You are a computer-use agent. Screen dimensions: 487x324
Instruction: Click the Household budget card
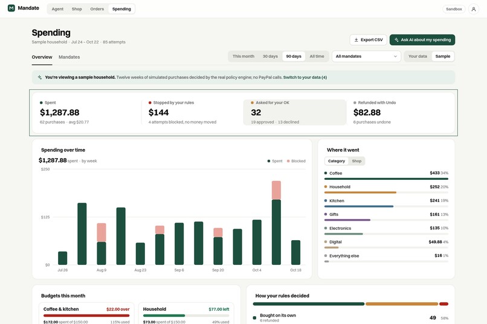point(186,314)
